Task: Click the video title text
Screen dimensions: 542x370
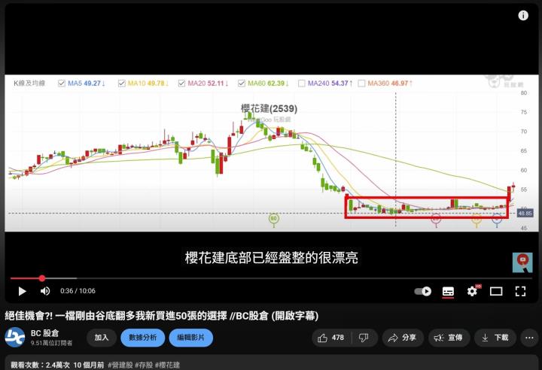Action: [161, 316]
